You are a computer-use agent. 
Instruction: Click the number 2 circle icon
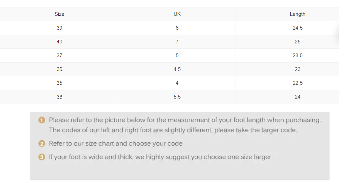tap(42, 144)
